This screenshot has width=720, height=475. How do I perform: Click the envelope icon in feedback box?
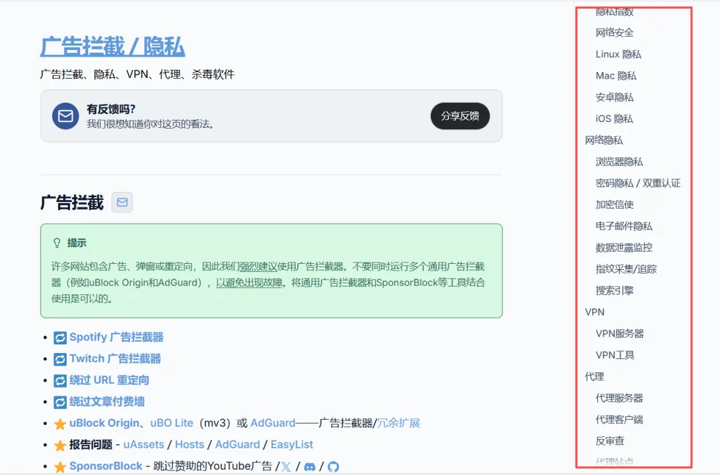click(65, 116)
